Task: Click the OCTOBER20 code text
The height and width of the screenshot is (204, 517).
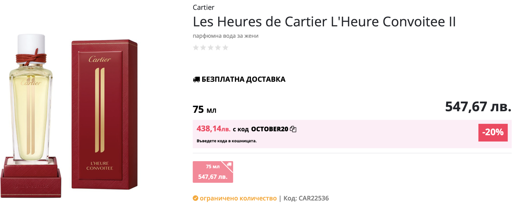Action: [269, 129]
